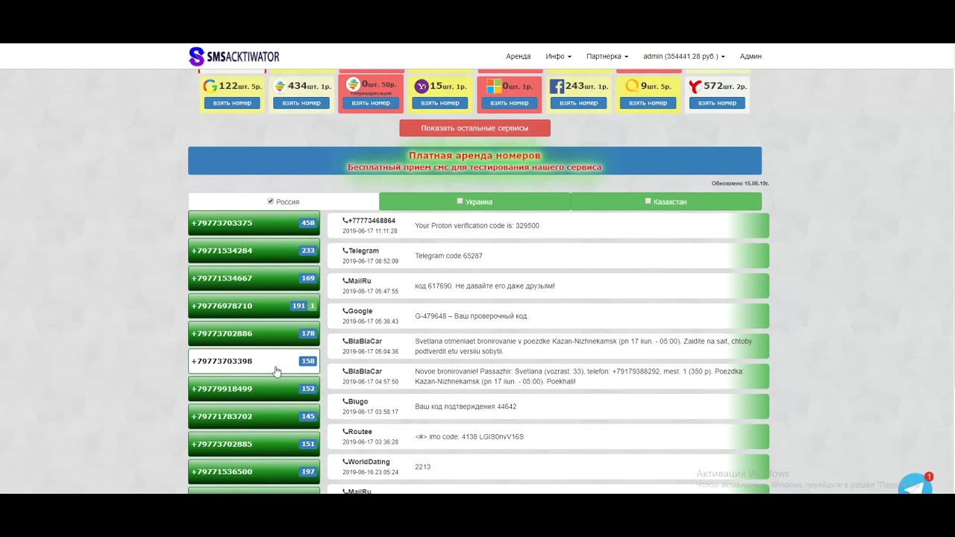The height and width of the screenshot is (537, 955).
Task: Click the orange Q icon beside 9 шт.
Action: pyautogui.click(x=632, y=86)
